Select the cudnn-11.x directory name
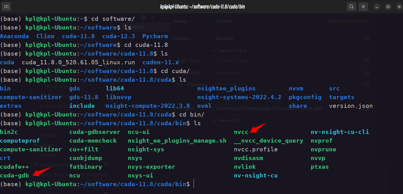This screenshot has width=403, height=194. coord(161,62)
